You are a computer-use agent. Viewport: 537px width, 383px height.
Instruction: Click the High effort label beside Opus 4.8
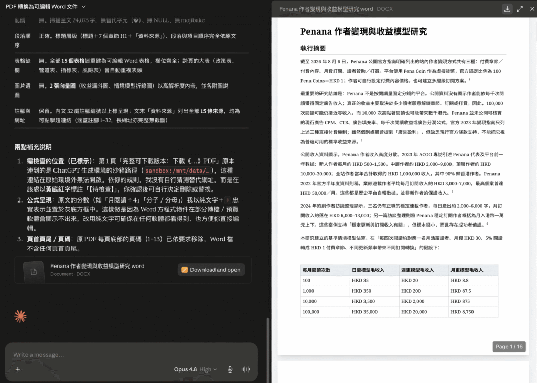click(206, 369)
